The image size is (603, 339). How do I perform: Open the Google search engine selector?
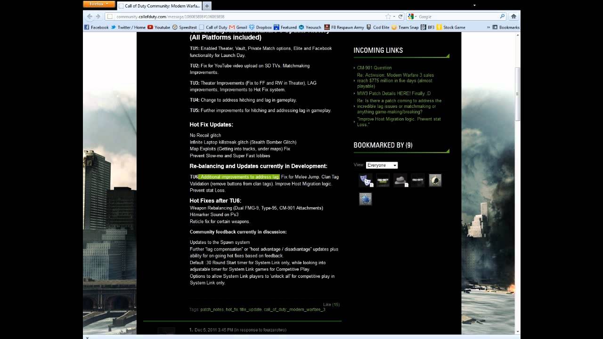(412, 16)
